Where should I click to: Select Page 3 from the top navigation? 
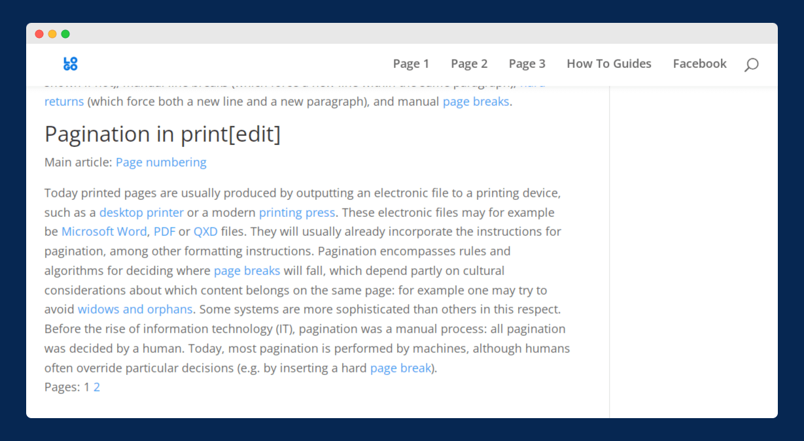527,63
